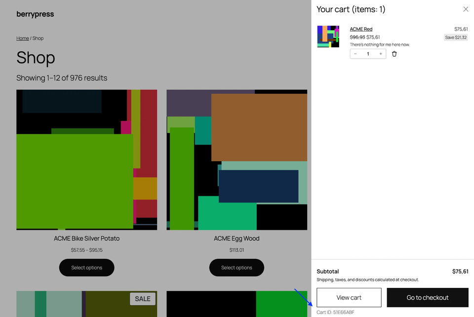
Task: Click the ACME Bike Silver Potato title
Action: 87,239
